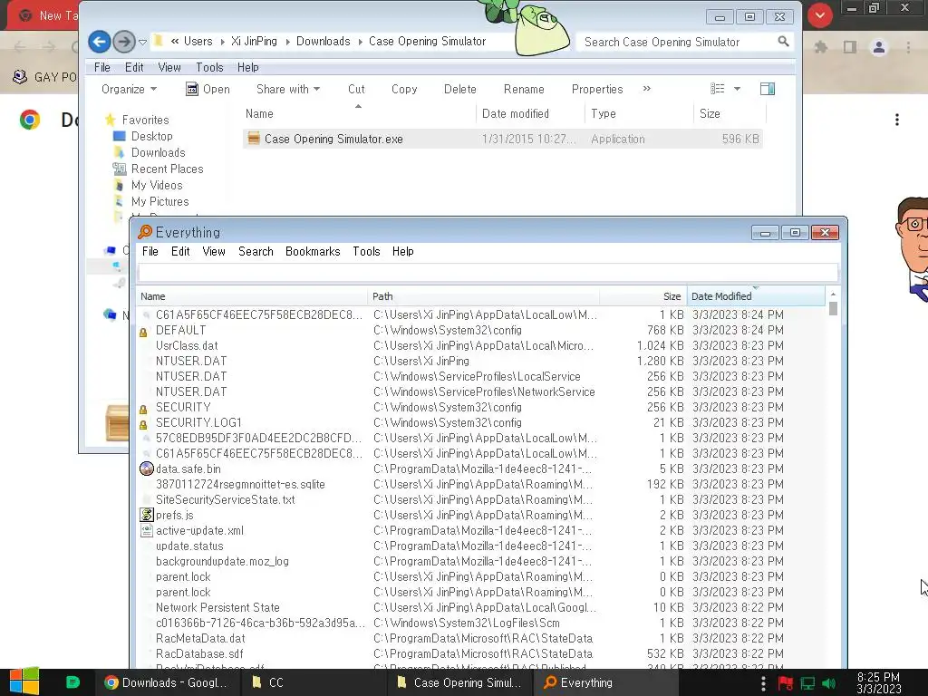Sort Everything results by Date Modified
The width and height of the screenshot is (928, 696).
756,296
